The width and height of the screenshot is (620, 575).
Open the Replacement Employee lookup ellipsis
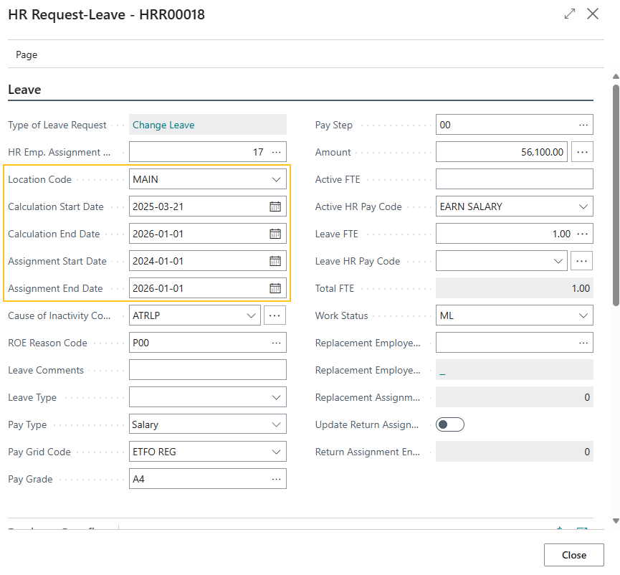583,342
